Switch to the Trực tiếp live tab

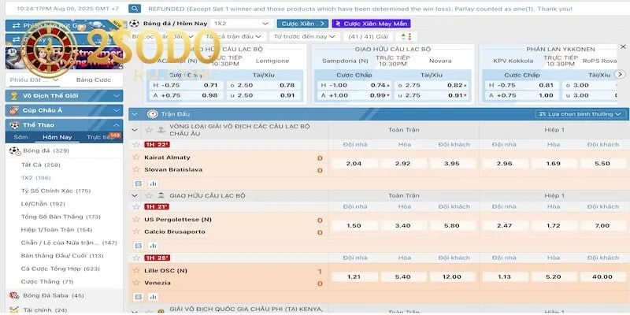coord(100,137)
